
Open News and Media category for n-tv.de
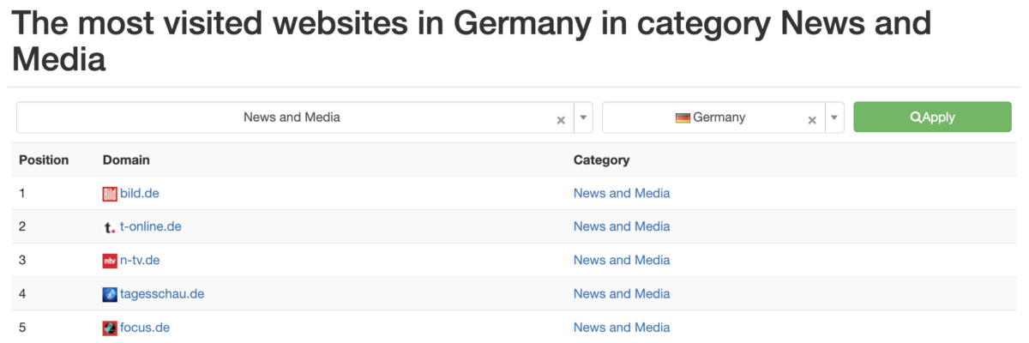pos(622,261)
